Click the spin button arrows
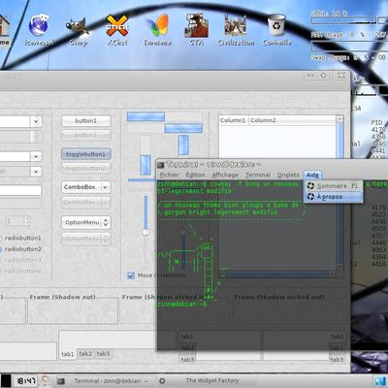388x388 pixels. point(27,221)
